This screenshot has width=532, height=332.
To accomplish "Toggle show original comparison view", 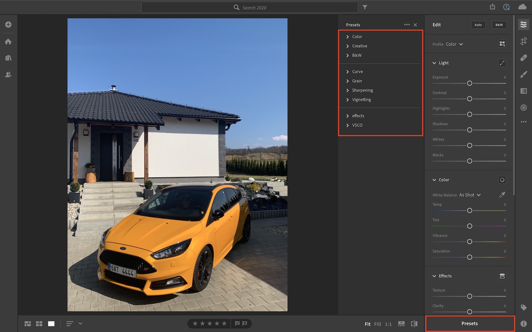I will pos(414,324).
